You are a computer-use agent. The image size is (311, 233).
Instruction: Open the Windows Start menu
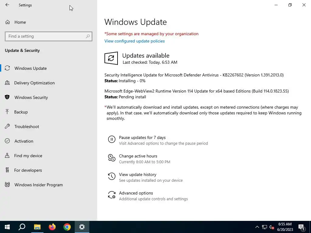(7, 227)
